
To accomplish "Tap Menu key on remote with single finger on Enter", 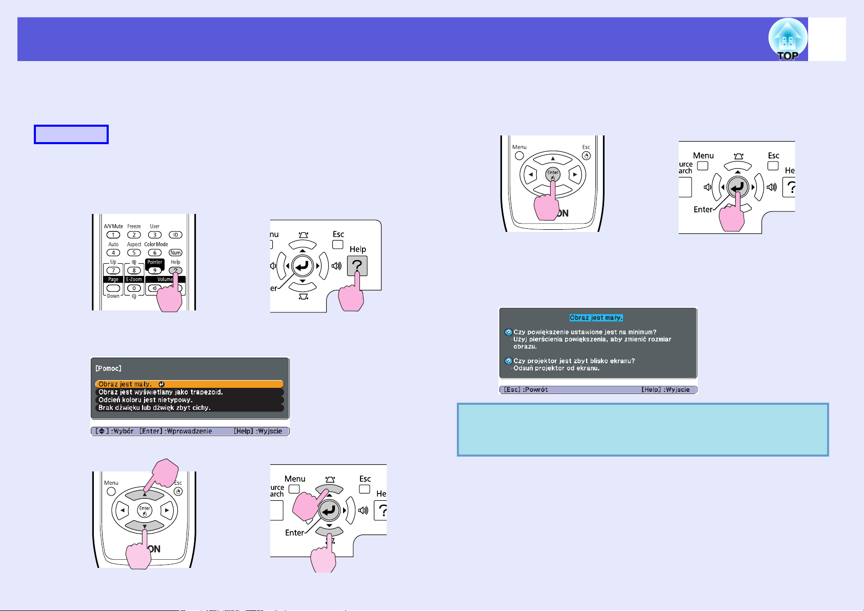I will click(519, 156).
